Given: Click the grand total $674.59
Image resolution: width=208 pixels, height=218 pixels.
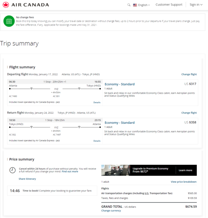Looking at the screenshot, I should [191, 207].
